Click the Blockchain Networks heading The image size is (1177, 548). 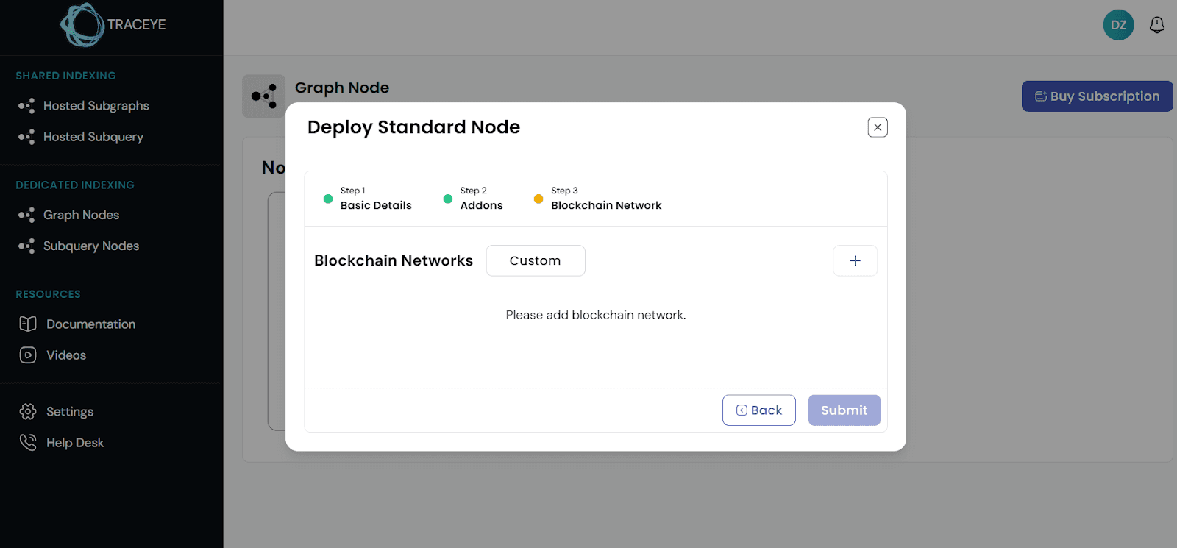coord(394,260)
